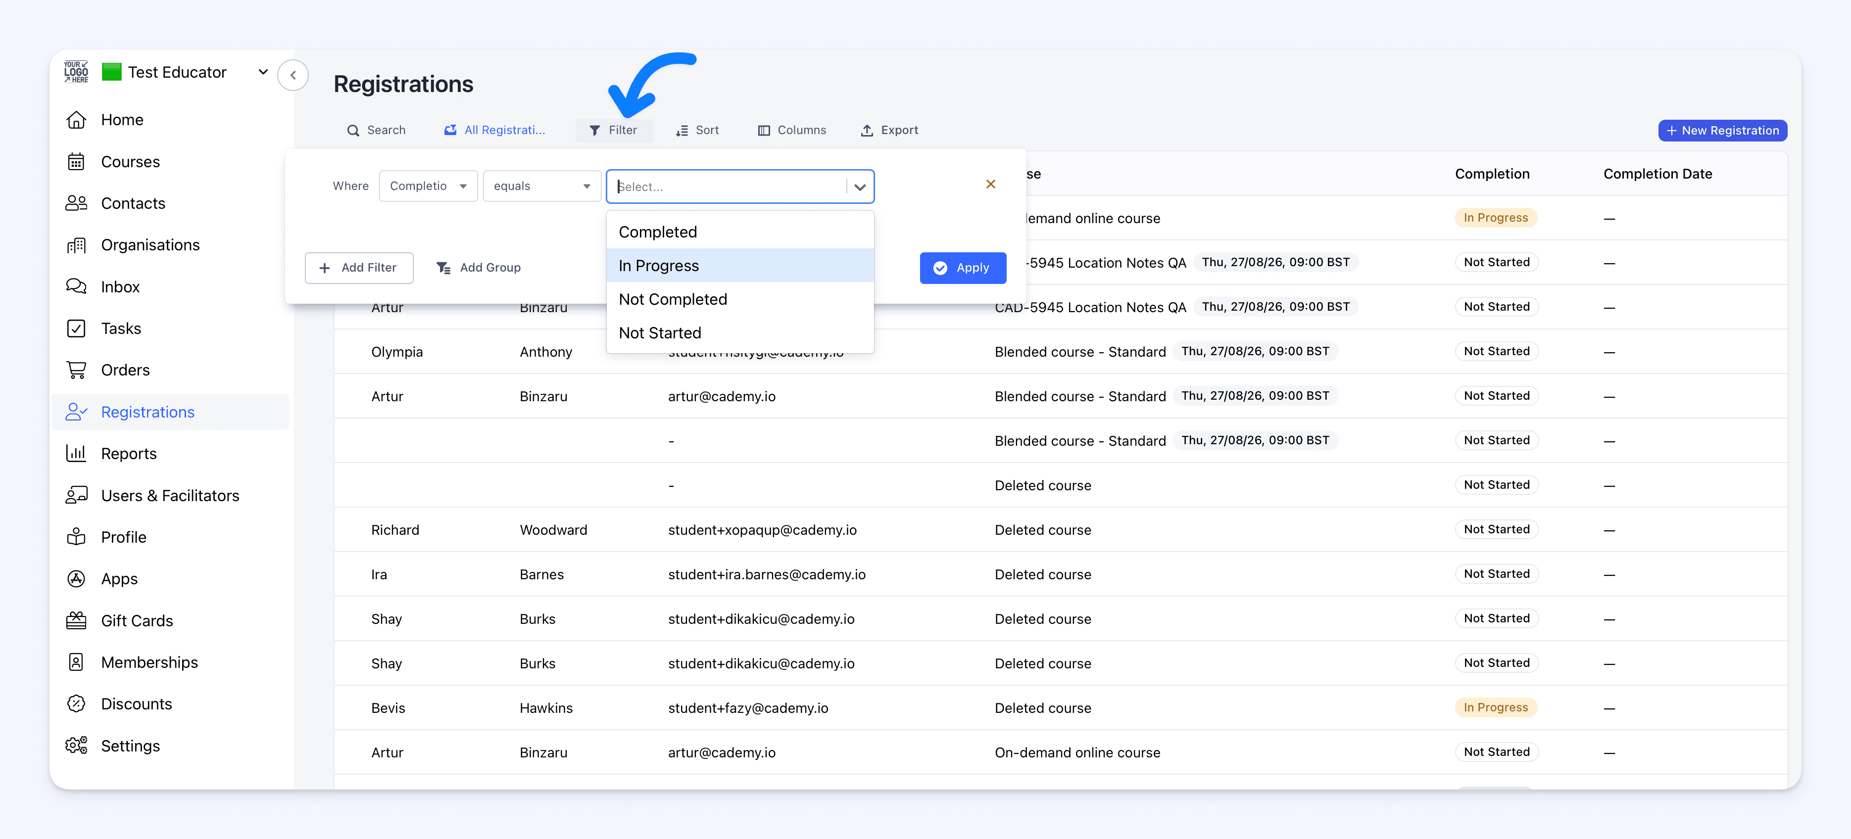Click the Apps icon in sidebar
The height and width of the screenshot is (839, 1851).
(76, 578)
